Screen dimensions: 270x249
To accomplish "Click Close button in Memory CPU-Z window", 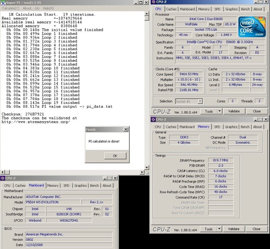I will point(256,229).
